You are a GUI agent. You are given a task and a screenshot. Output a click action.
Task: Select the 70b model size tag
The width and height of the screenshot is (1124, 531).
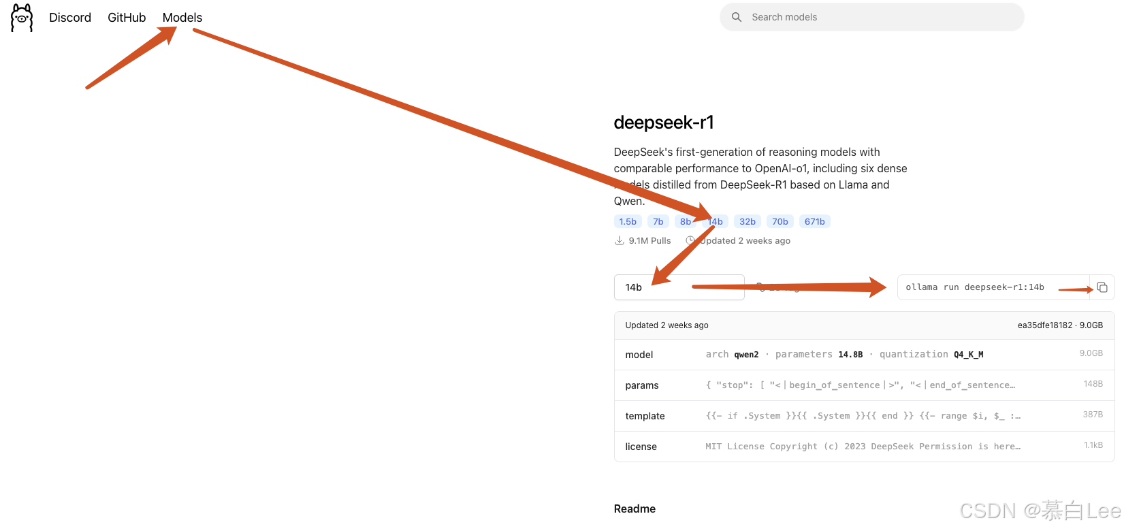click(x=780, y=222)
